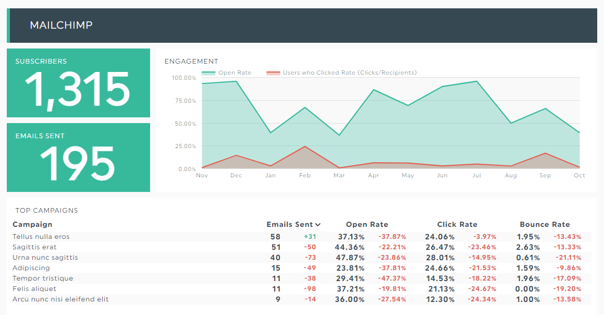The width and height of the screenshot is (604, 315).
Task: Click the 12.30% click rate value
Action: pyautogui.click(x=440, y=299)
